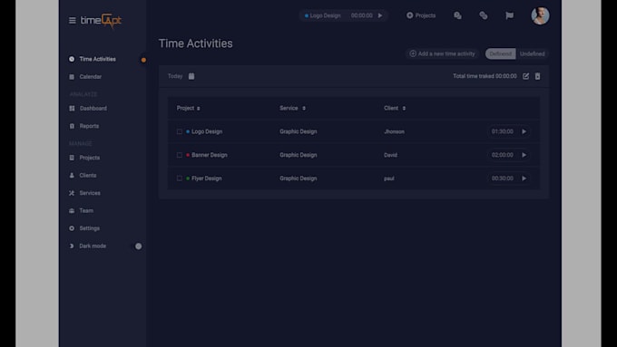This screenshot has height=347, width=617.
Task: Switch to the Defined tab
Action: point(500,53)
